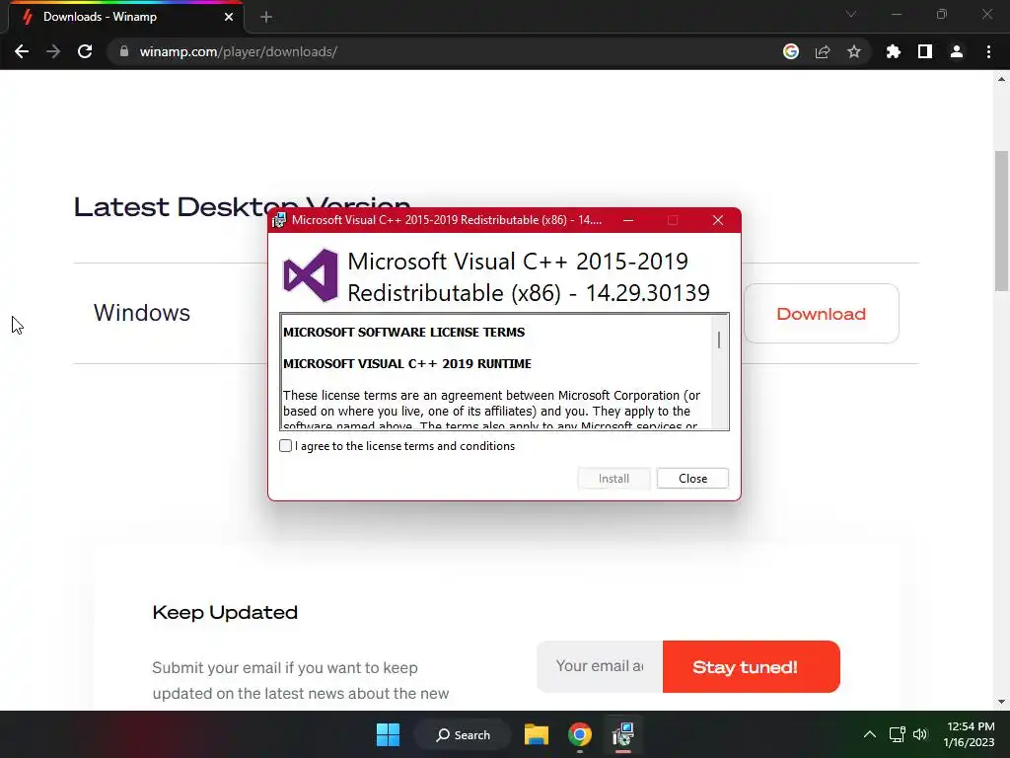Open the tab search chevron
The image size is (1010, 758).
click(x=851, y=14)
